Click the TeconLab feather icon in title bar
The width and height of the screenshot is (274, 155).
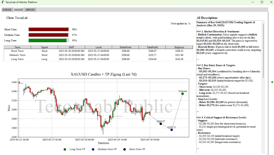click(x=2, y=2)
